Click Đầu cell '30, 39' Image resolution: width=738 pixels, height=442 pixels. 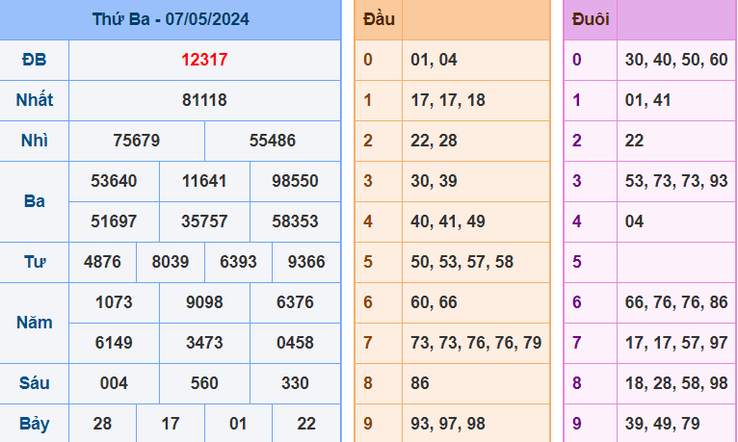[434, 181]
